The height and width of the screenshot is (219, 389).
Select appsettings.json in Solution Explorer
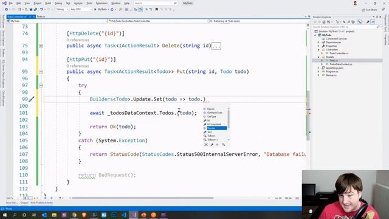click(x=334, y=68)
